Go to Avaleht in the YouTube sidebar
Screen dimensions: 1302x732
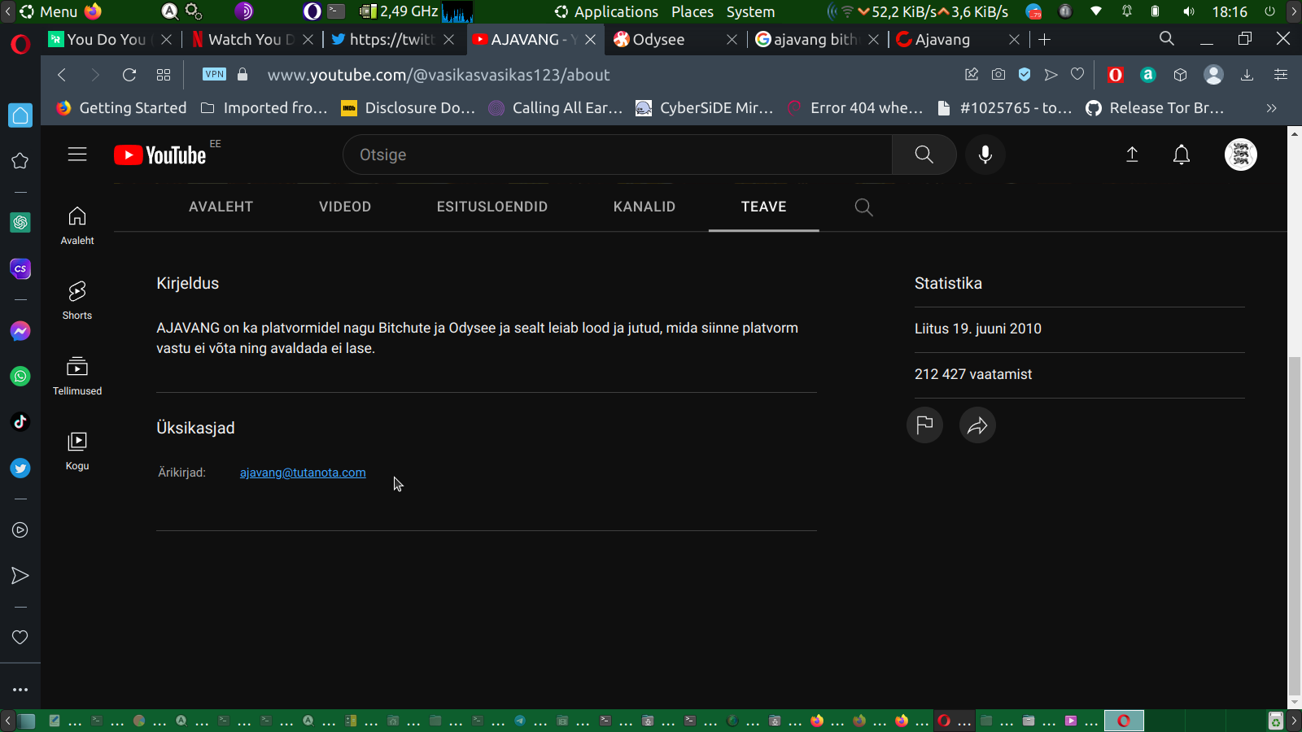point(77,225)
